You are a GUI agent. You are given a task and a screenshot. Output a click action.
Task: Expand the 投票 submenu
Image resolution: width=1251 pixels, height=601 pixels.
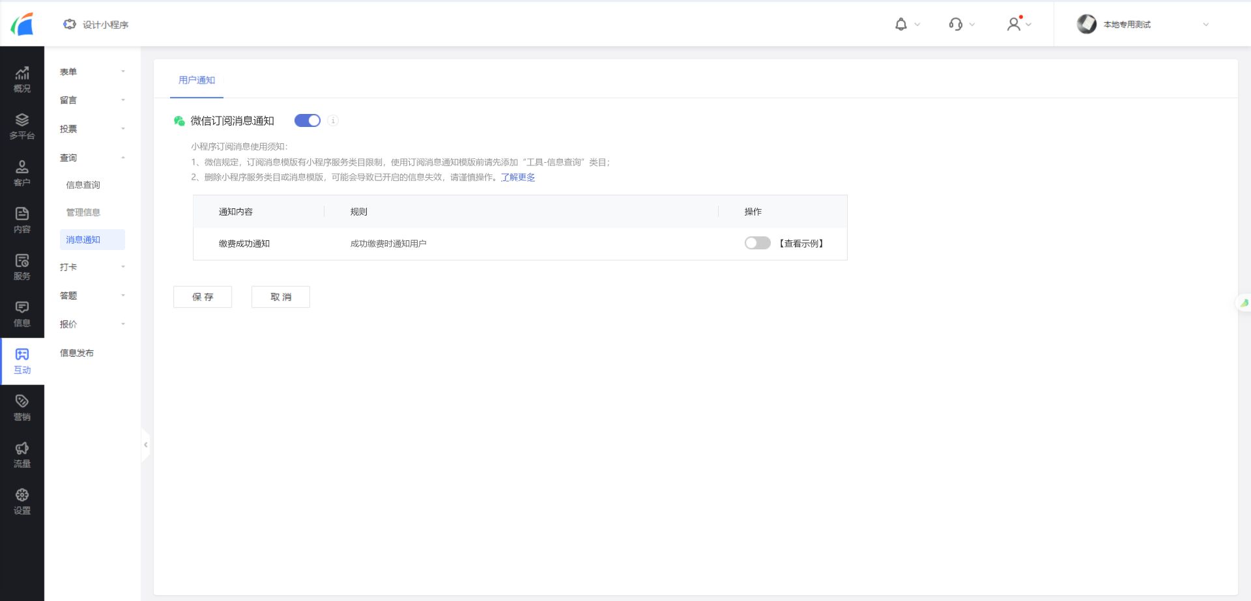[92, 128]
